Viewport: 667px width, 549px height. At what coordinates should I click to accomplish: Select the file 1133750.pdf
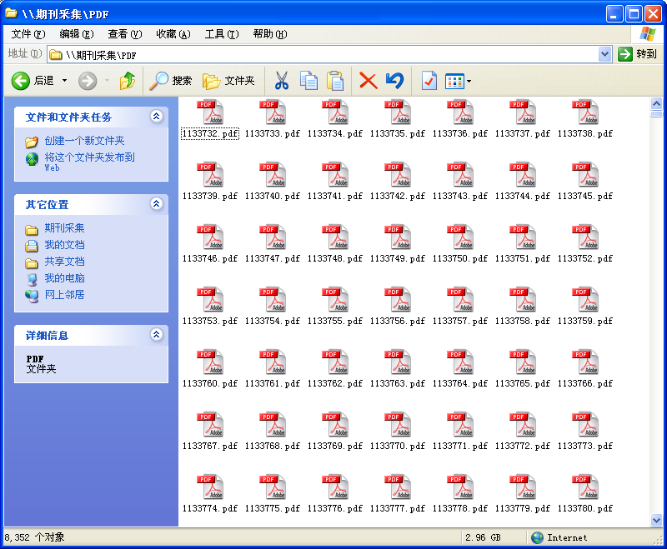click(460, 242)
